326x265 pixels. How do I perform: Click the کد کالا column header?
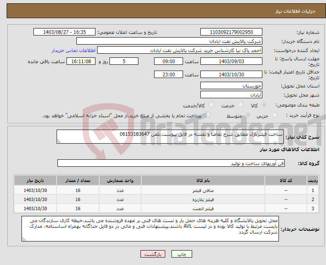286,180
